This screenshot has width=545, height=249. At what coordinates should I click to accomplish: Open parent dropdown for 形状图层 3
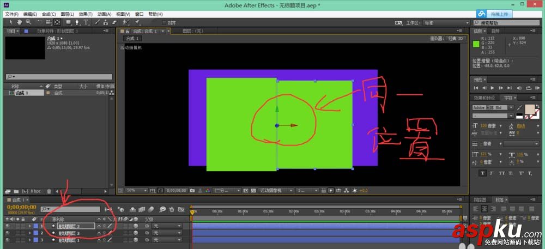click(x=167, y=226)
